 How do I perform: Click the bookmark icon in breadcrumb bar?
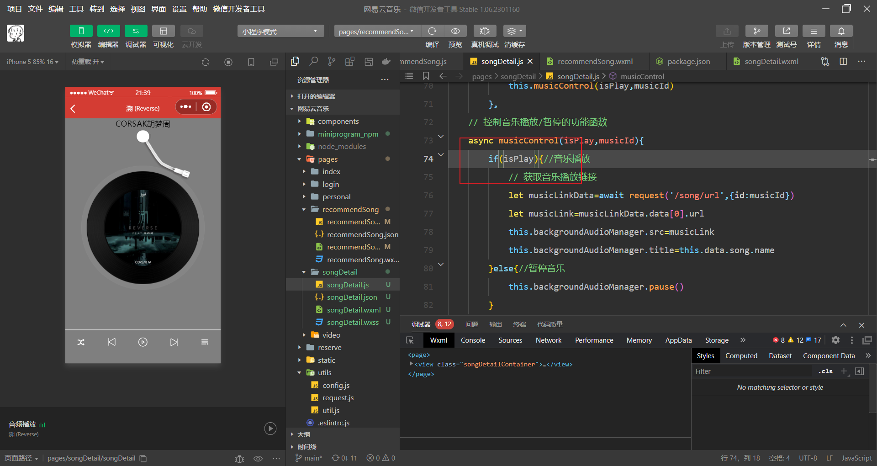click(426, 76)
